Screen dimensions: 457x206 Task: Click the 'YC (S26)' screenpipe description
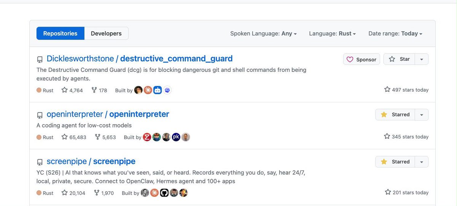click(171, 177)
